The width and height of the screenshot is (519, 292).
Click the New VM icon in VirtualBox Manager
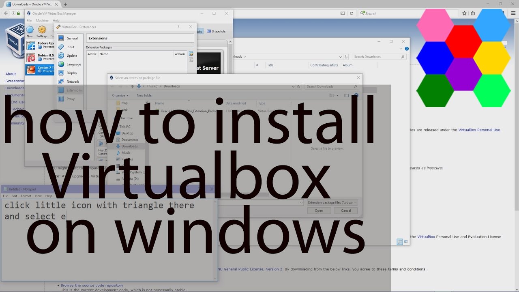(x=30, y=30)
